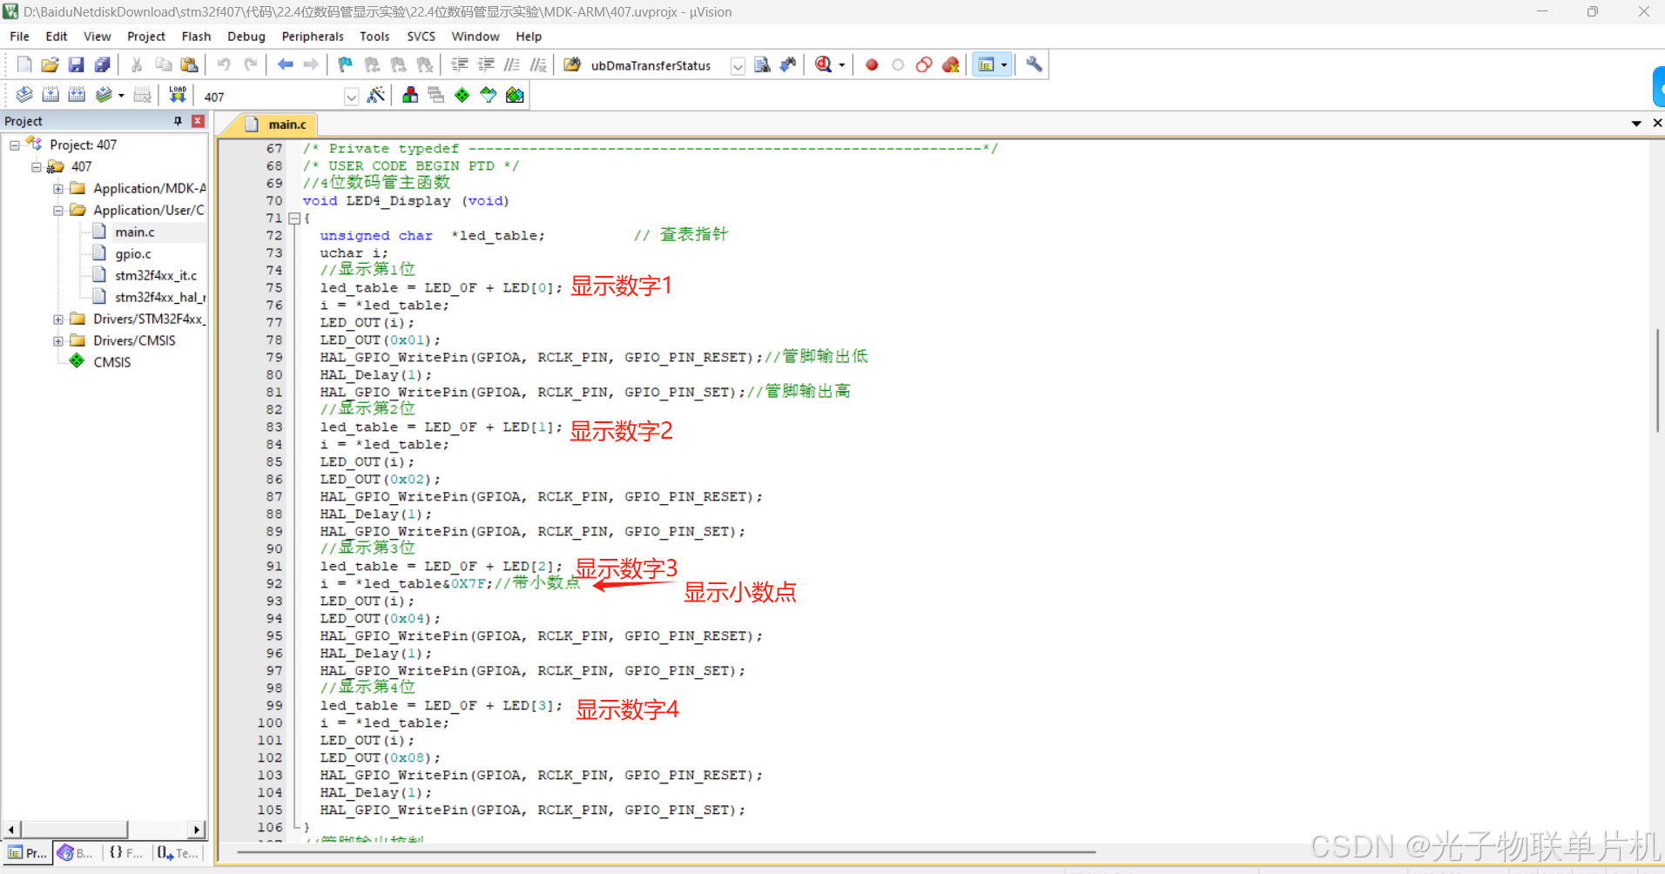
Task: Select stm32f4xx_it.c in the project tree
Action: click(156, 276)
